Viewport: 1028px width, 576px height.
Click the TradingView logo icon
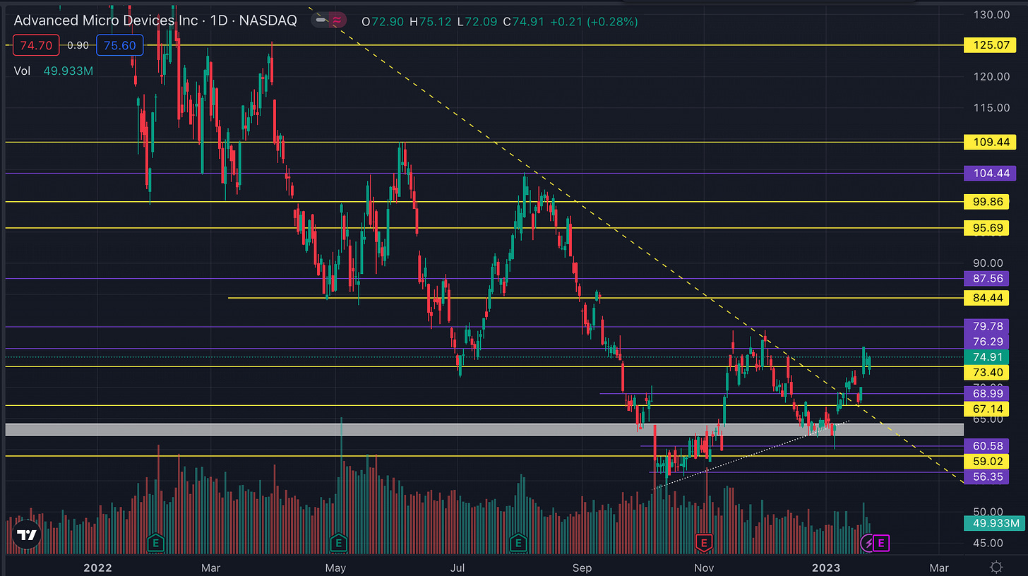(27, 535)
